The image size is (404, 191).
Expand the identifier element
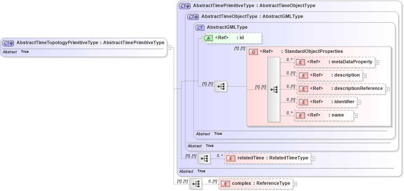[x=359, y=102]
